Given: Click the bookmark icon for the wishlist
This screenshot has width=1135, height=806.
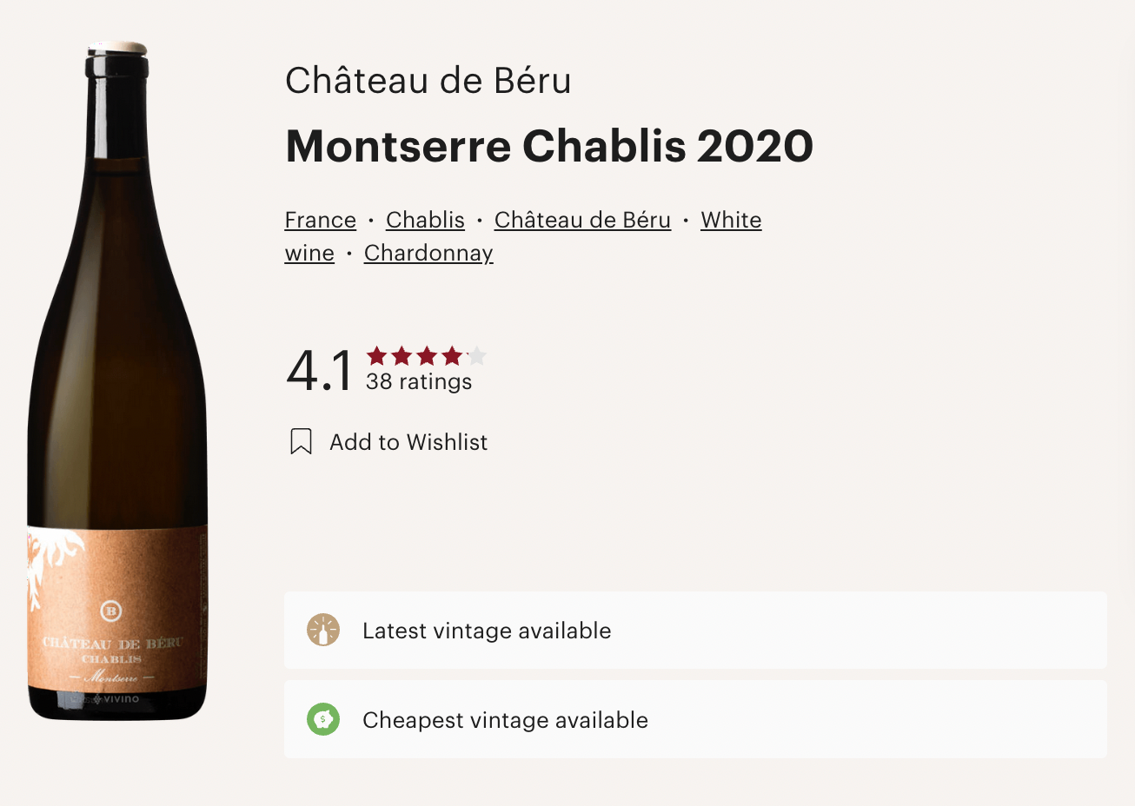Looking at the screenshot, I should [301, 441].
